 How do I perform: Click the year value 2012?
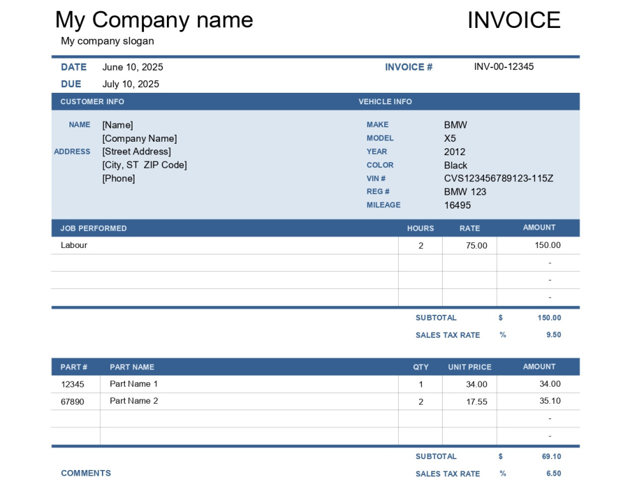pos(455,152)
